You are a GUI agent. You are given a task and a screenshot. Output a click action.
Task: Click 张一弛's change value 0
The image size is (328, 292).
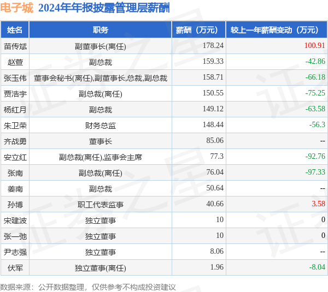[323, 235]
